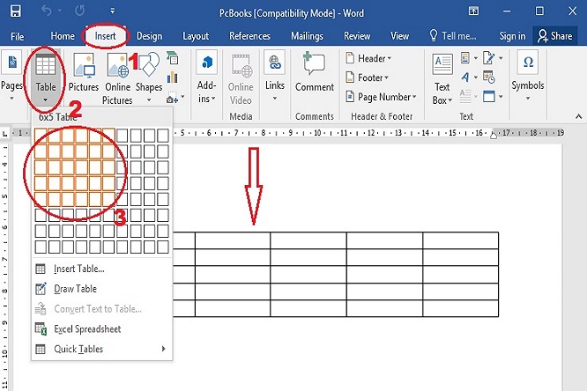587x391 pixels.
Task: Open the Pages dropdown
Action: [x=11, y=77]
